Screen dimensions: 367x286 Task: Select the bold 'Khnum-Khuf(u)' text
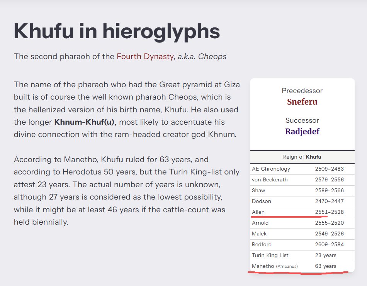tap(84, 122)
